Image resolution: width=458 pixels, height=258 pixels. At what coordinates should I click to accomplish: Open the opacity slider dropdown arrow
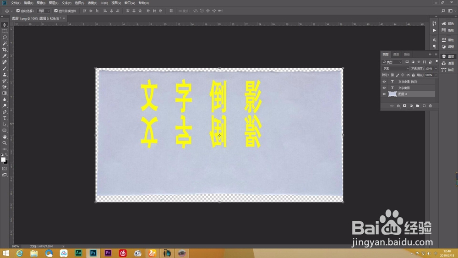click(436, 69)
